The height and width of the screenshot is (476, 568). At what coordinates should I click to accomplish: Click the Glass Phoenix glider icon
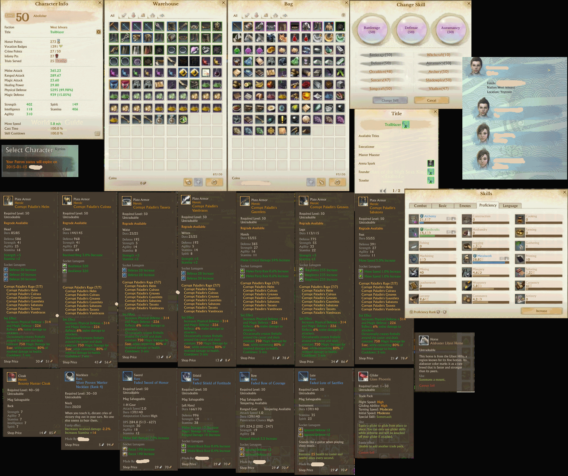363,377
